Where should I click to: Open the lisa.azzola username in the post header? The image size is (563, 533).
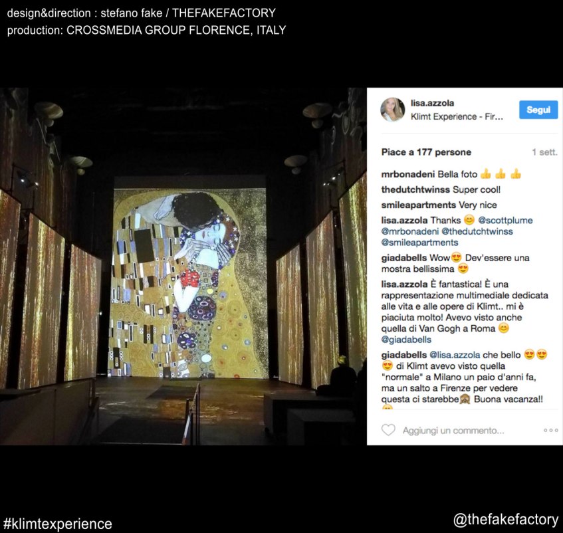point(432,103)
